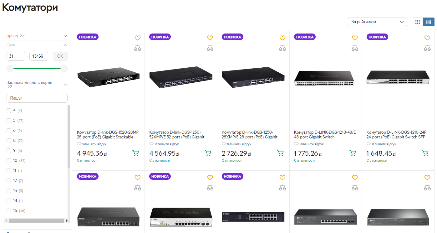The height and width of the screenshot is (233, 437).
Task: Collapse the 'Загальна кількість портів' filter
Action: pos(65,85)
